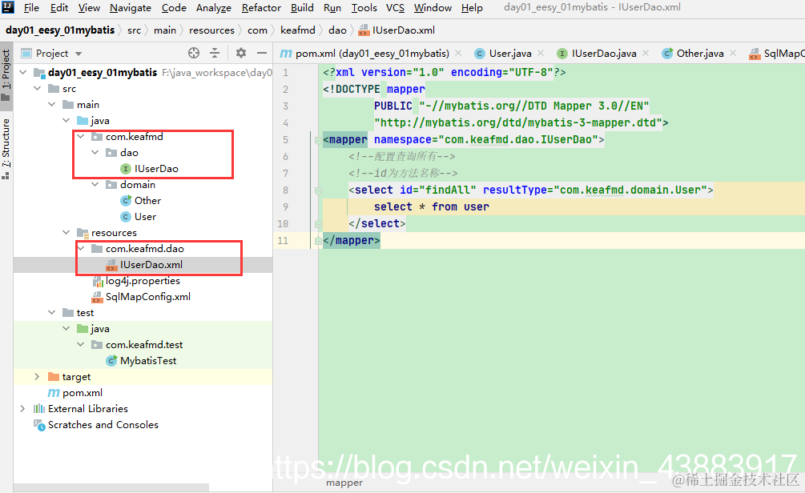Screen dimensions: 805x493
Task: Click the resultType attribute value in editor
Action: [630, 190]
